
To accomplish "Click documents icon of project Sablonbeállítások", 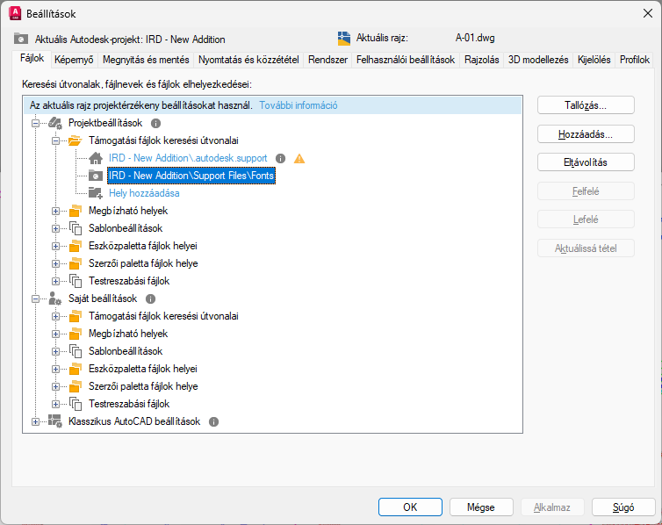I will (x=76, y=228).
